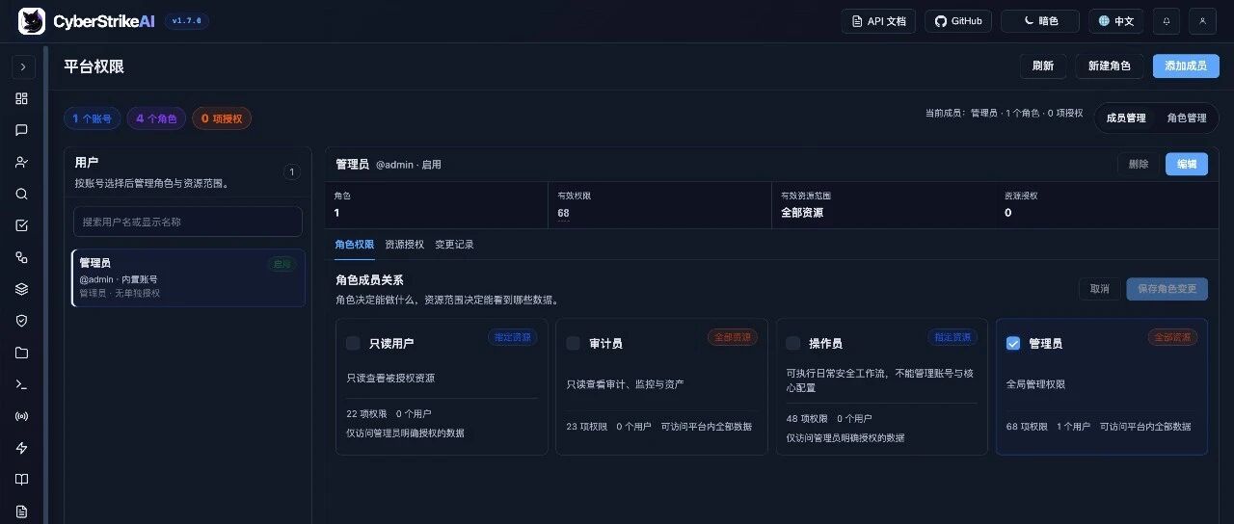Check the 操作员 role checkbox

[792, 343]
